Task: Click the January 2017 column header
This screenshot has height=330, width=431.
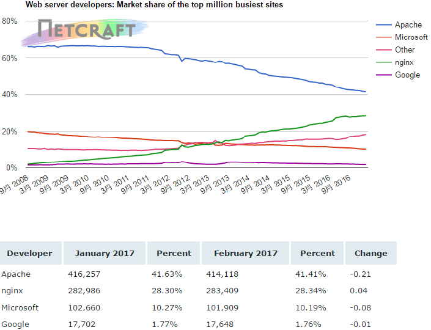Action: [103, 253]
